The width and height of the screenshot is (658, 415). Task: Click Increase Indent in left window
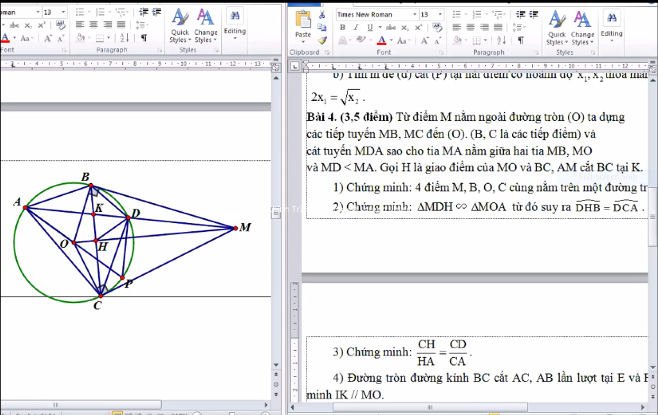[x=157, y=12]
